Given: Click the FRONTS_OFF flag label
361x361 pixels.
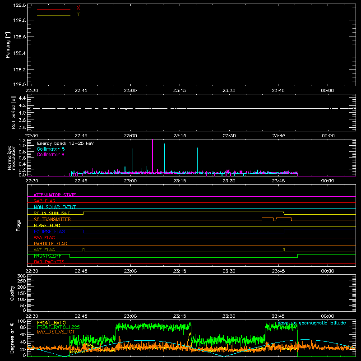Looking at the screenshot, I should click(x=47, y=256).
